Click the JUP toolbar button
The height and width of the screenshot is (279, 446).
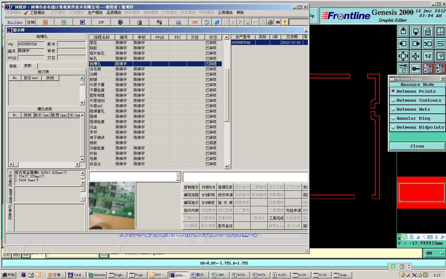[101, 22]
